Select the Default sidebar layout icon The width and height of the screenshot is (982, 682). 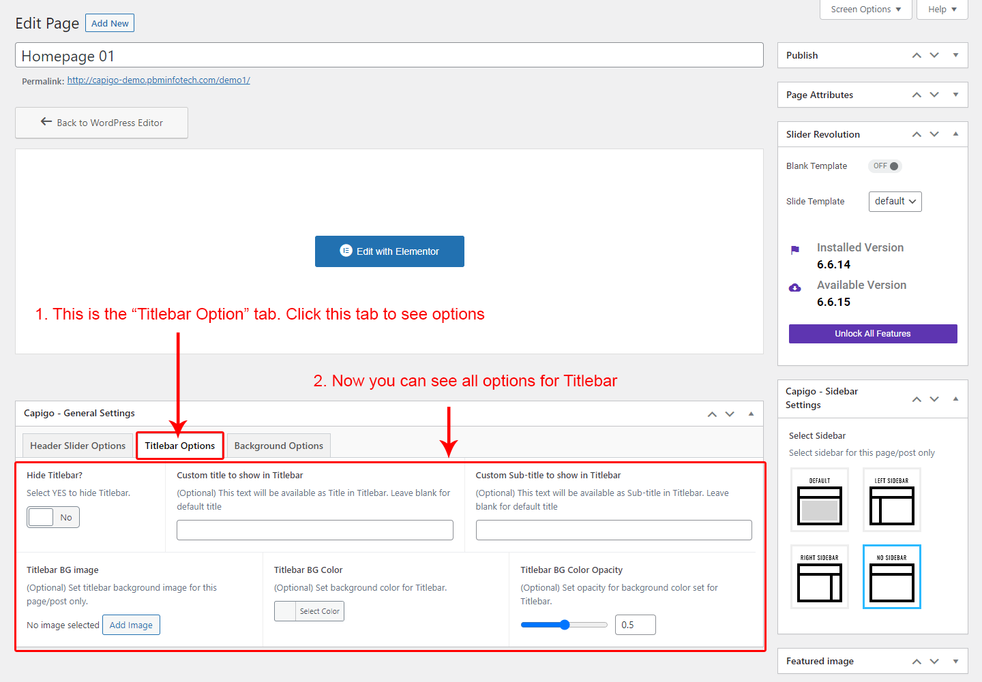point(819,500)
